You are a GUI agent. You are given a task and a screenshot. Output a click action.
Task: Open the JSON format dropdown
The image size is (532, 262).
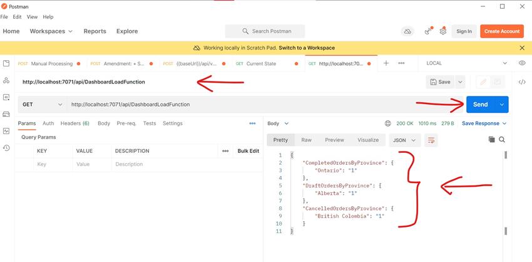[x=405, y=140]
